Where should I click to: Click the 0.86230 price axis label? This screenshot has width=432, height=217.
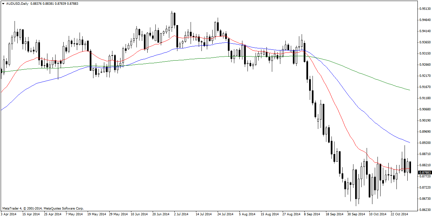pyautogui.click(x=425, y=210)
